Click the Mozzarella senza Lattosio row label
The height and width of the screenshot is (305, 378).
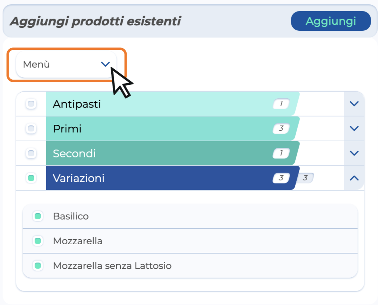click(x=112, y=266)
